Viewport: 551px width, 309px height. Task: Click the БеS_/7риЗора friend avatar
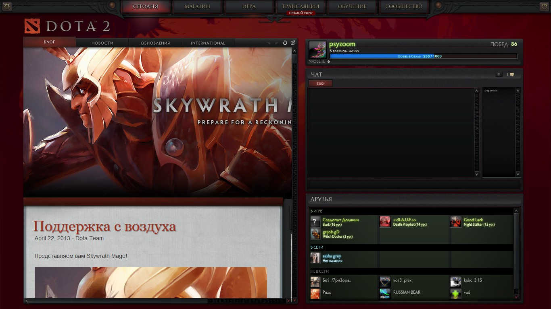[315, 282]
